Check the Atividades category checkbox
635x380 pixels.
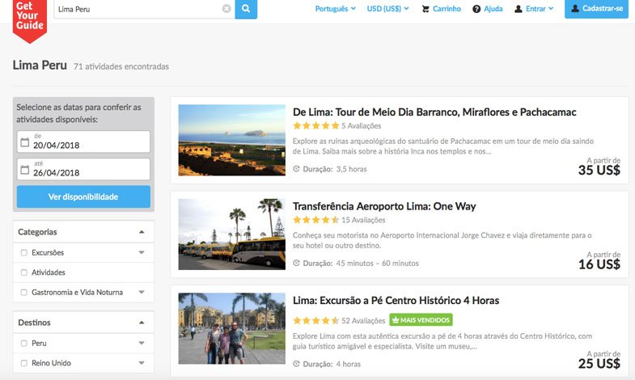point(23,272)
